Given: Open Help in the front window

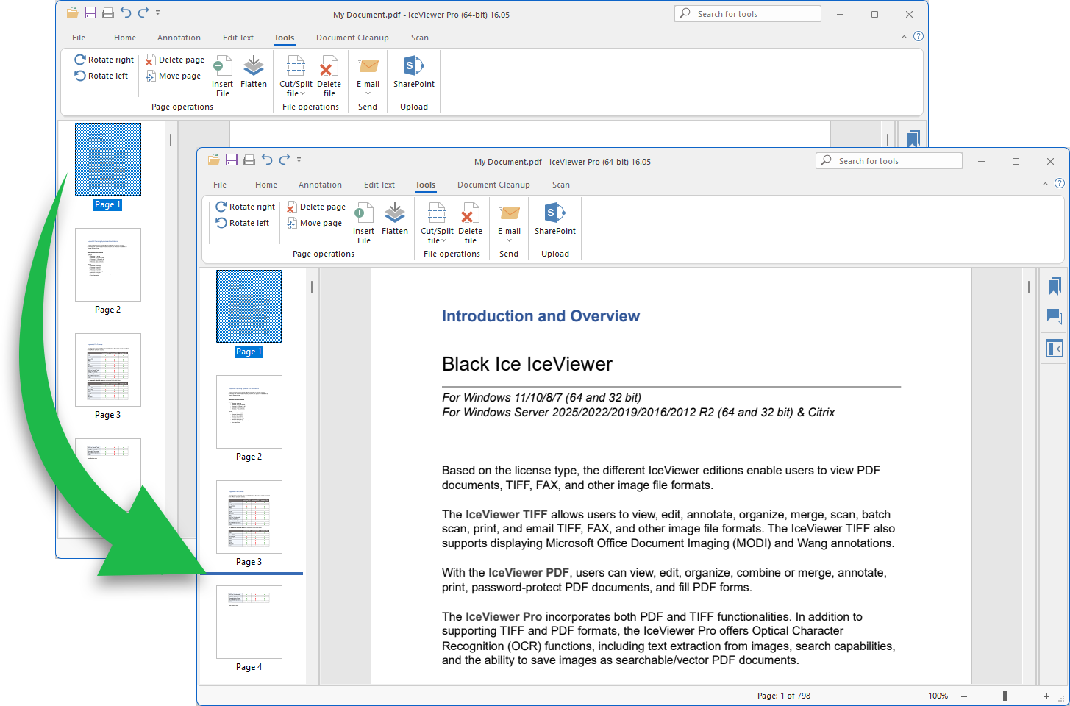Looking at the screenshot, I should (x=1060, y=183).
